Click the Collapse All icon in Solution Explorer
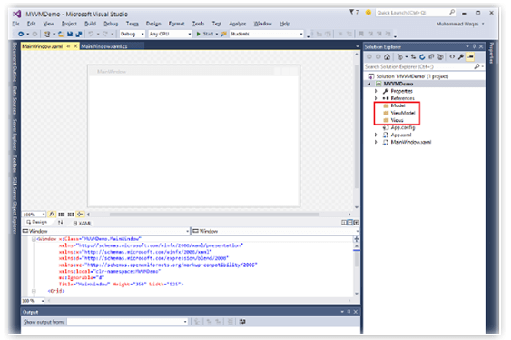511x340 pixels. 431,56
